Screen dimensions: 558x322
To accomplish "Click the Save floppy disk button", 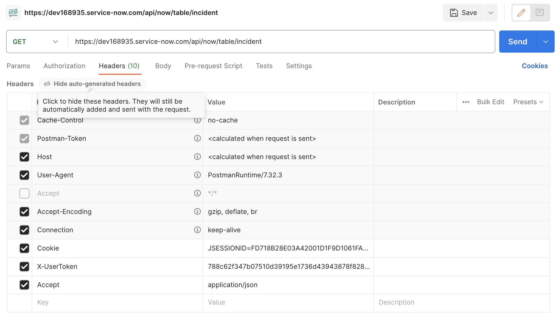I will [463, 13].
